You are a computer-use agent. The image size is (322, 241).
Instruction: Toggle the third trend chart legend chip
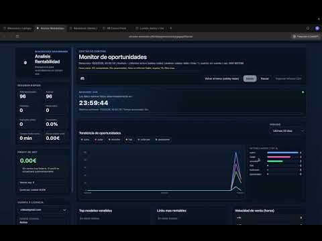pyautogui.click(x=114, y=140)
